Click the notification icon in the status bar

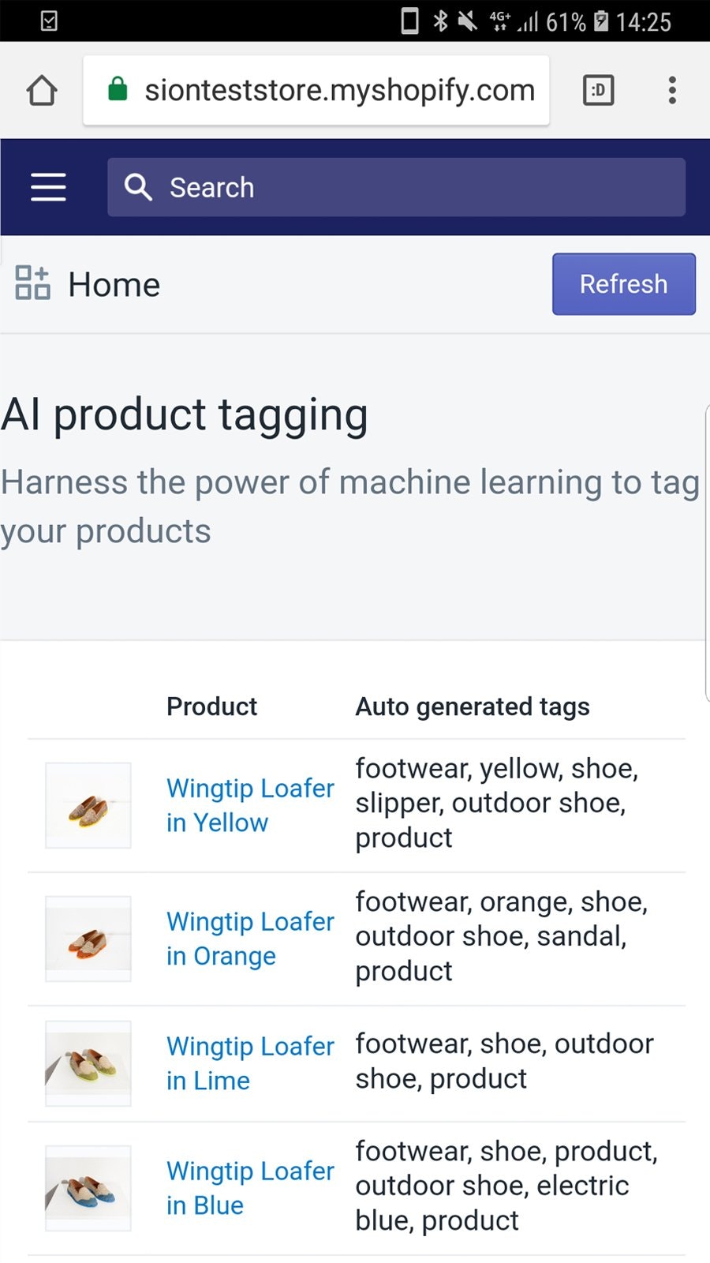[x=49, y=21]
